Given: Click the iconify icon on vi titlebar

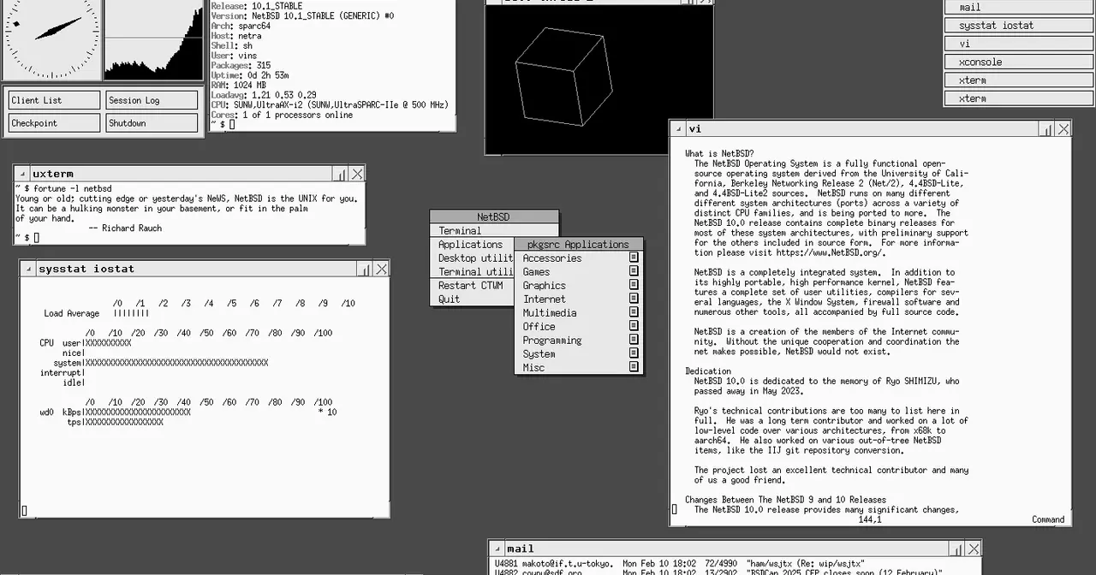Looking at the screenshot, I should point(678,128).
